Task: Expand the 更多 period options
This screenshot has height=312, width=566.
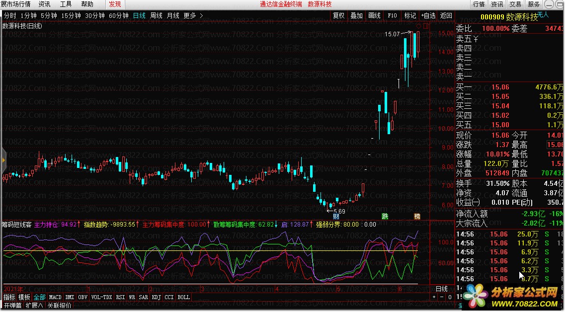Action: [193, 15]
